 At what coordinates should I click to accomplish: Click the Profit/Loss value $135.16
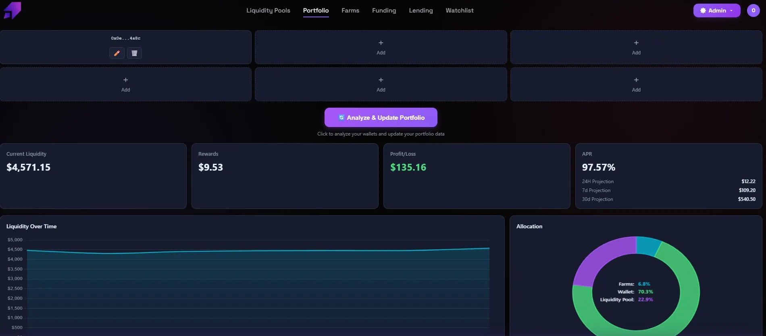click(x=408, y=167)
